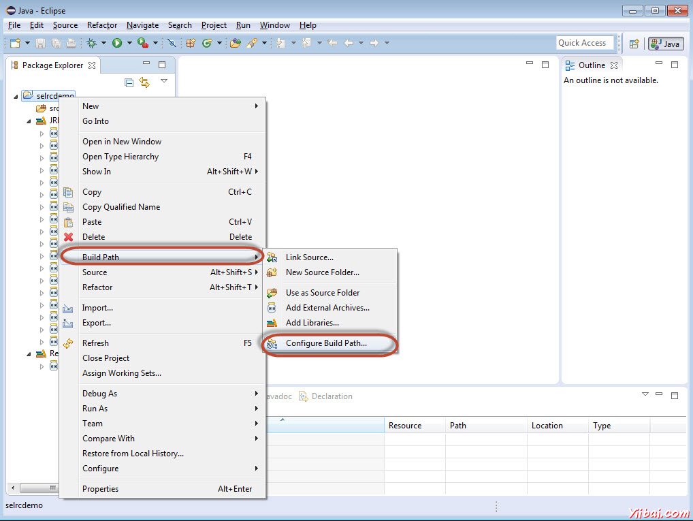Open the View Menu in Package Explorer
This screenshot has height=521, width=693.
point(163,80)
